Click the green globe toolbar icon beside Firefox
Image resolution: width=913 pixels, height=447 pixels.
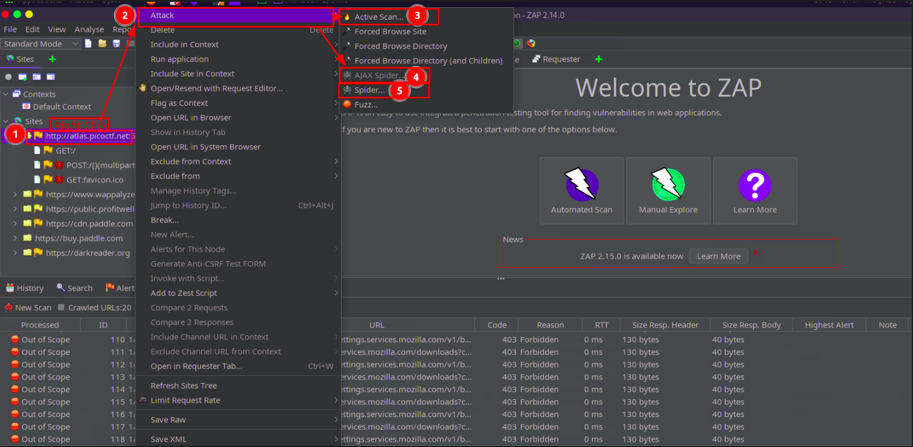516,44
